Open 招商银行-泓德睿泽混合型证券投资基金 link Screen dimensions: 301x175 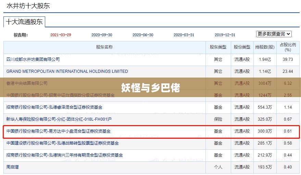[54, 107]
